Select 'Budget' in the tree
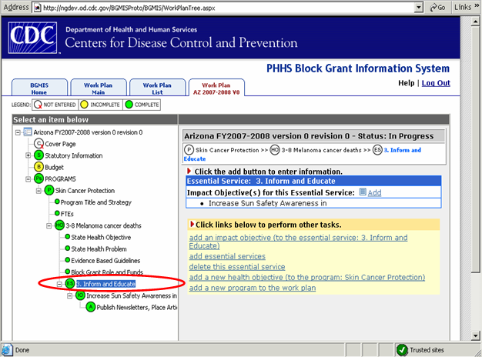The width and height of the screenshot is (482, 357). tap(54, 167)
